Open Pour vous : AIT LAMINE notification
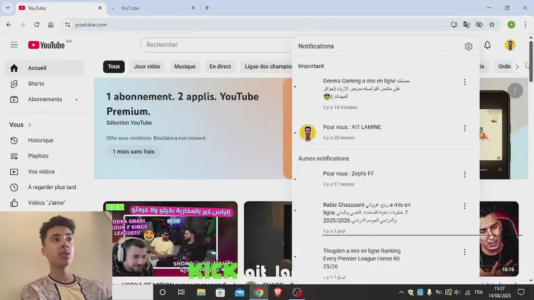The width and height of the screenshot is (534, 300). [x=385, y=132]
